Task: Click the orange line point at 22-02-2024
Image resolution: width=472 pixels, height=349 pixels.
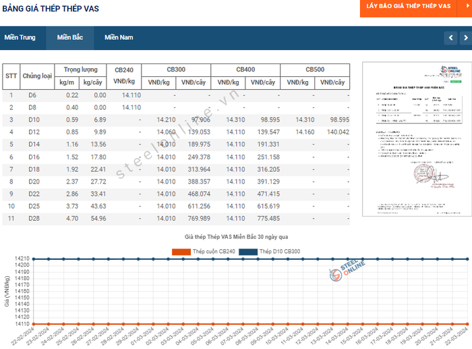Action: 34,324
